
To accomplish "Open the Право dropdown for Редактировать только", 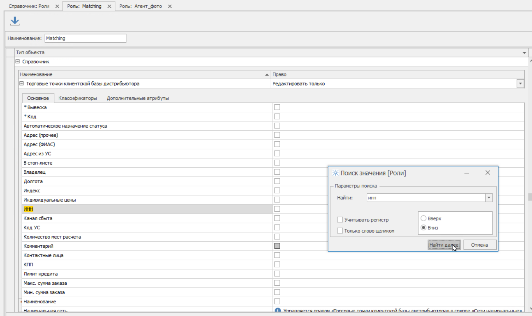I will 520,83.
